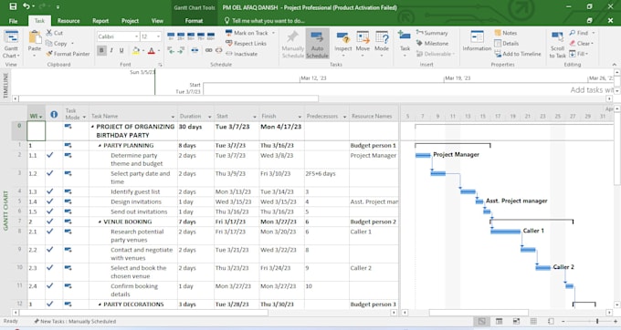Collapse the PARTY PLANNING summary task

click(100, 146)
